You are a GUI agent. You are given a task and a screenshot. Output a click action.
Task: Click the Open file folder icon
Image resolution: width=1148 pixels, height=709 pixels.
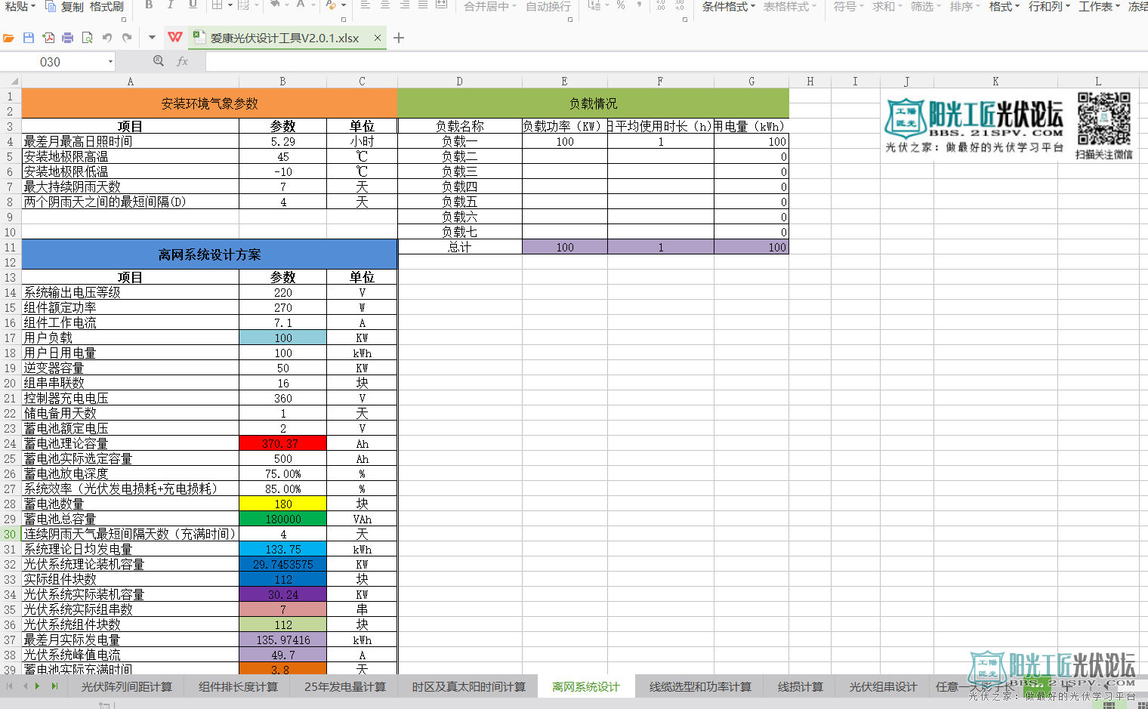[8, 38]
